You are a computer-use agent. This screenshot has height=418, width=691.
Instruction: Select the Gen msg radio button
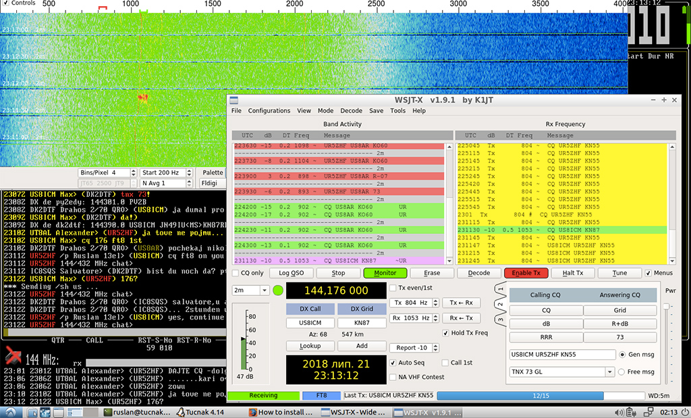[622, 354]
